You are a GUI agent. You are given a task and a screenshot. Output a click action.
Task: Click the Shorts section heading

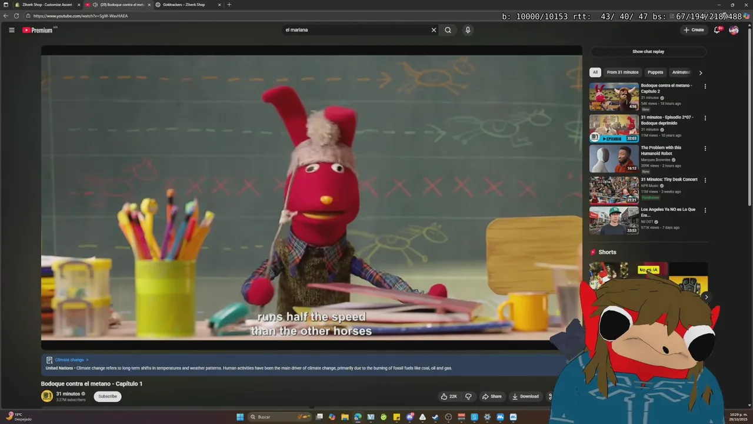[607, 252]
